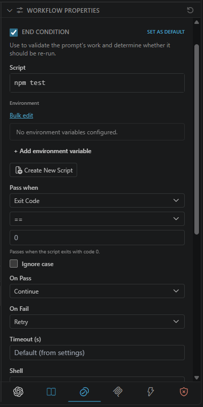Viewport: 203px width, 407px height.
Task: Click the Passes when the script exits hint text
Action: [55, 251]
